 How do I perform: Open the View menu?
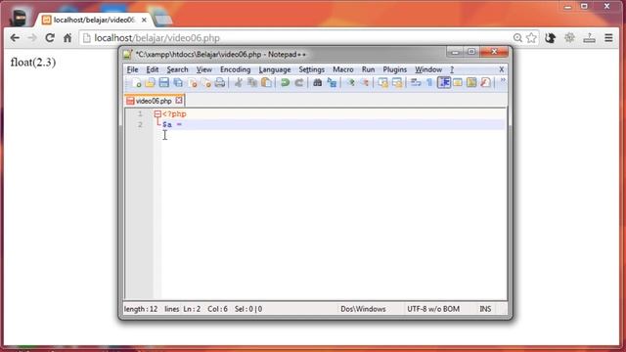tap(204, 69)
